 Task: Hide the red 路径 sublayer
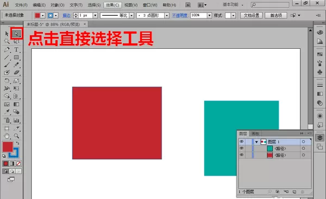tap(242, 155)
